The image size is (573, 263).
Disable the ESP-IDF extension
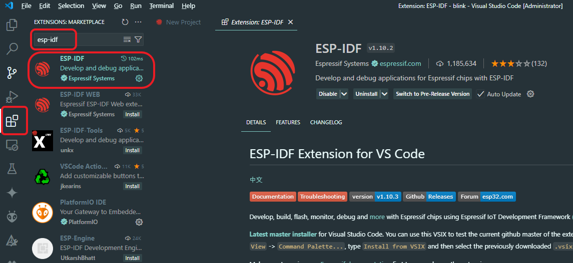click(x=328, y=94)
